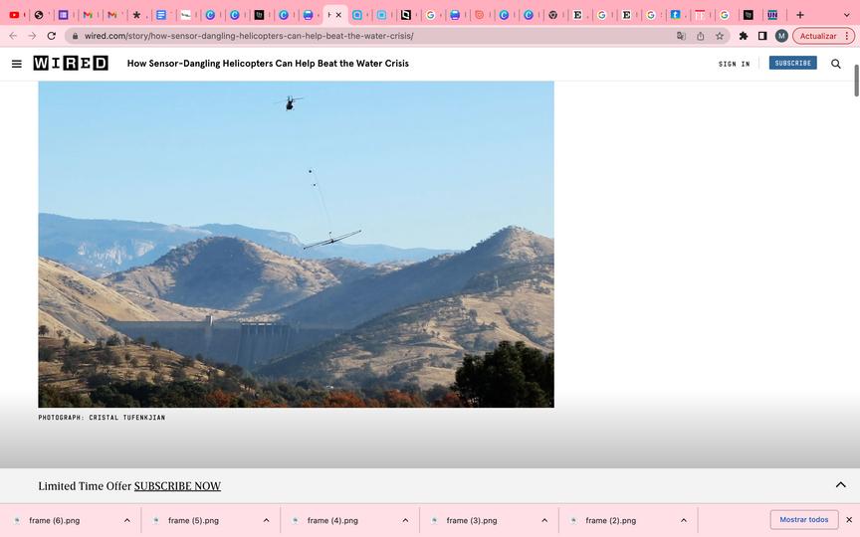Click the Chrome browser menu dots
This screenshot has height=537, width=860.
click(x=847, y=36)
